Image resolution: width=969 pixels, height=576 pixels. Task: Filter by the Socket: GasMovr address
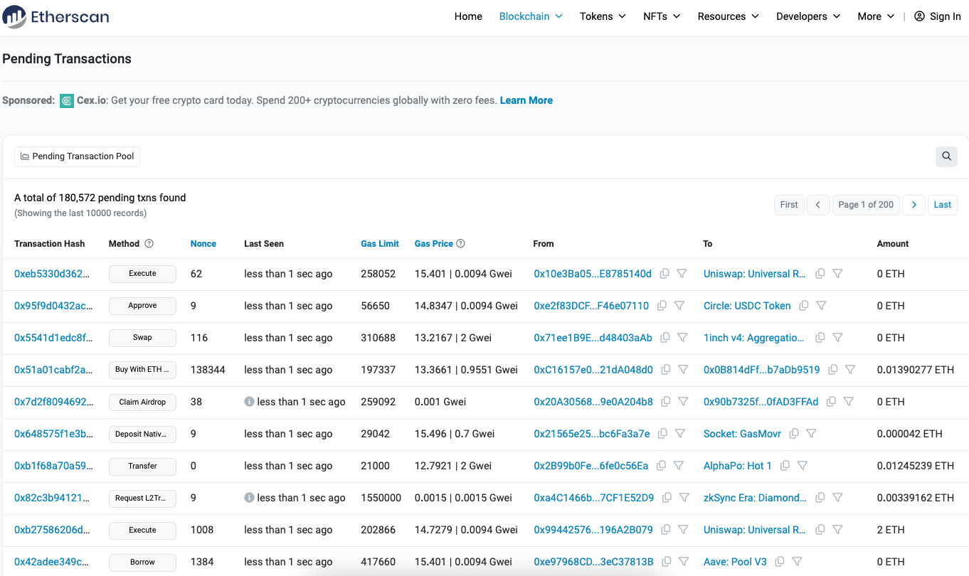(811, 434)
